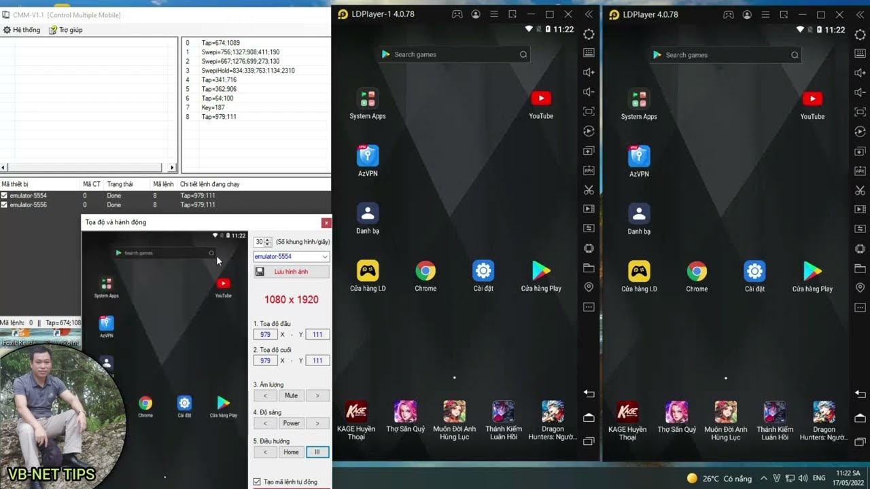Click gamepad icon in LDPlayer-1 title bar
Image resolution: width=870 pixels, height=489 pixels.
click(x=457, y=14)
